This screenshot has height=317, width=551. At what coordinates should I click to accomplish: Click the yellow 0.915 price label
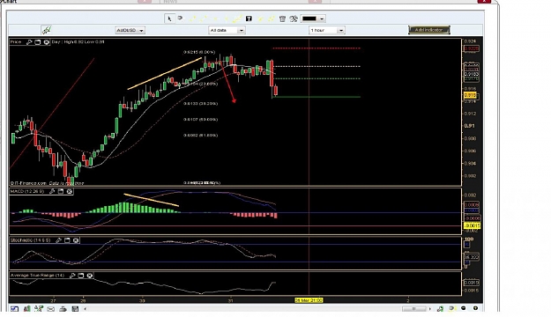click(470, 95)
